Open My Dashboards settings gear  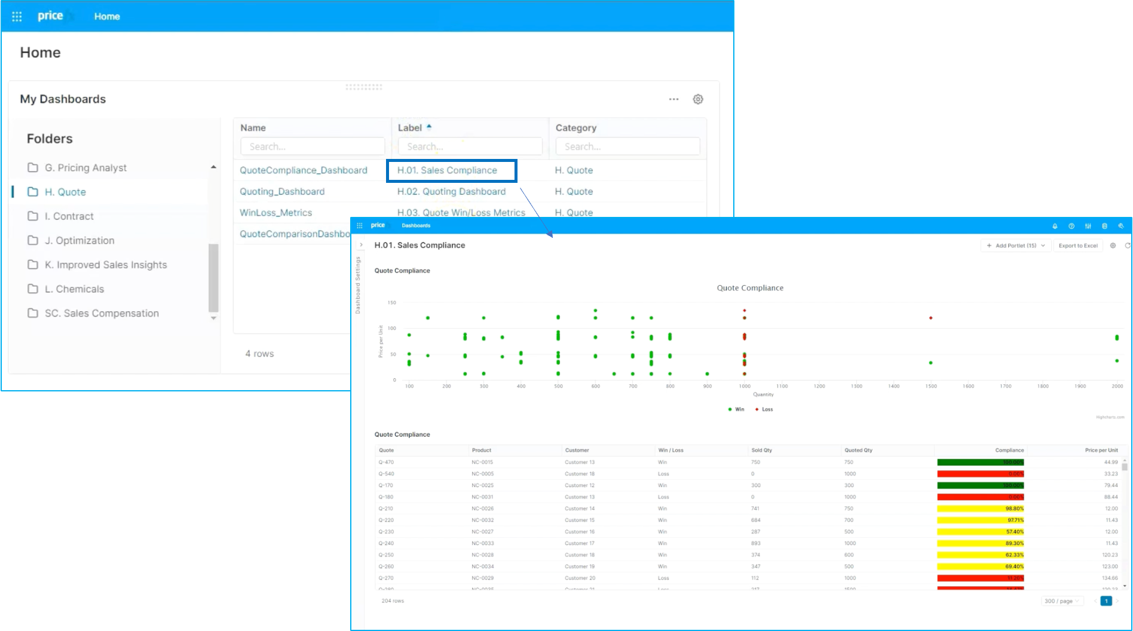[x=698, y=99]
